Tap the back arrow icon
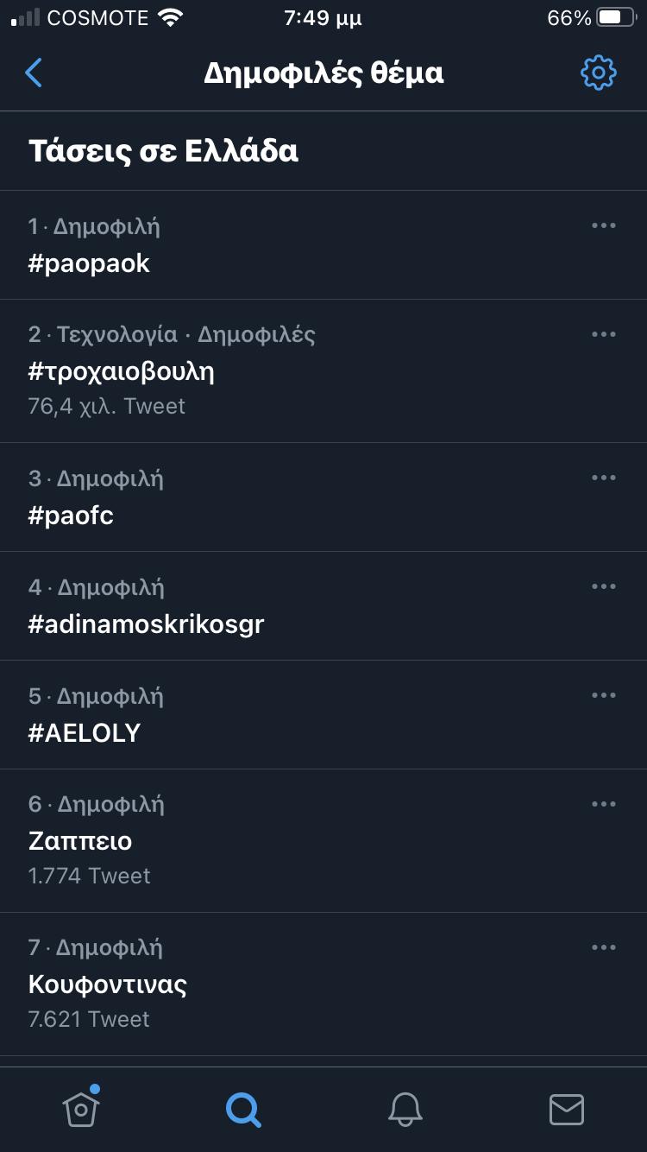 click(x=34, y=73)
